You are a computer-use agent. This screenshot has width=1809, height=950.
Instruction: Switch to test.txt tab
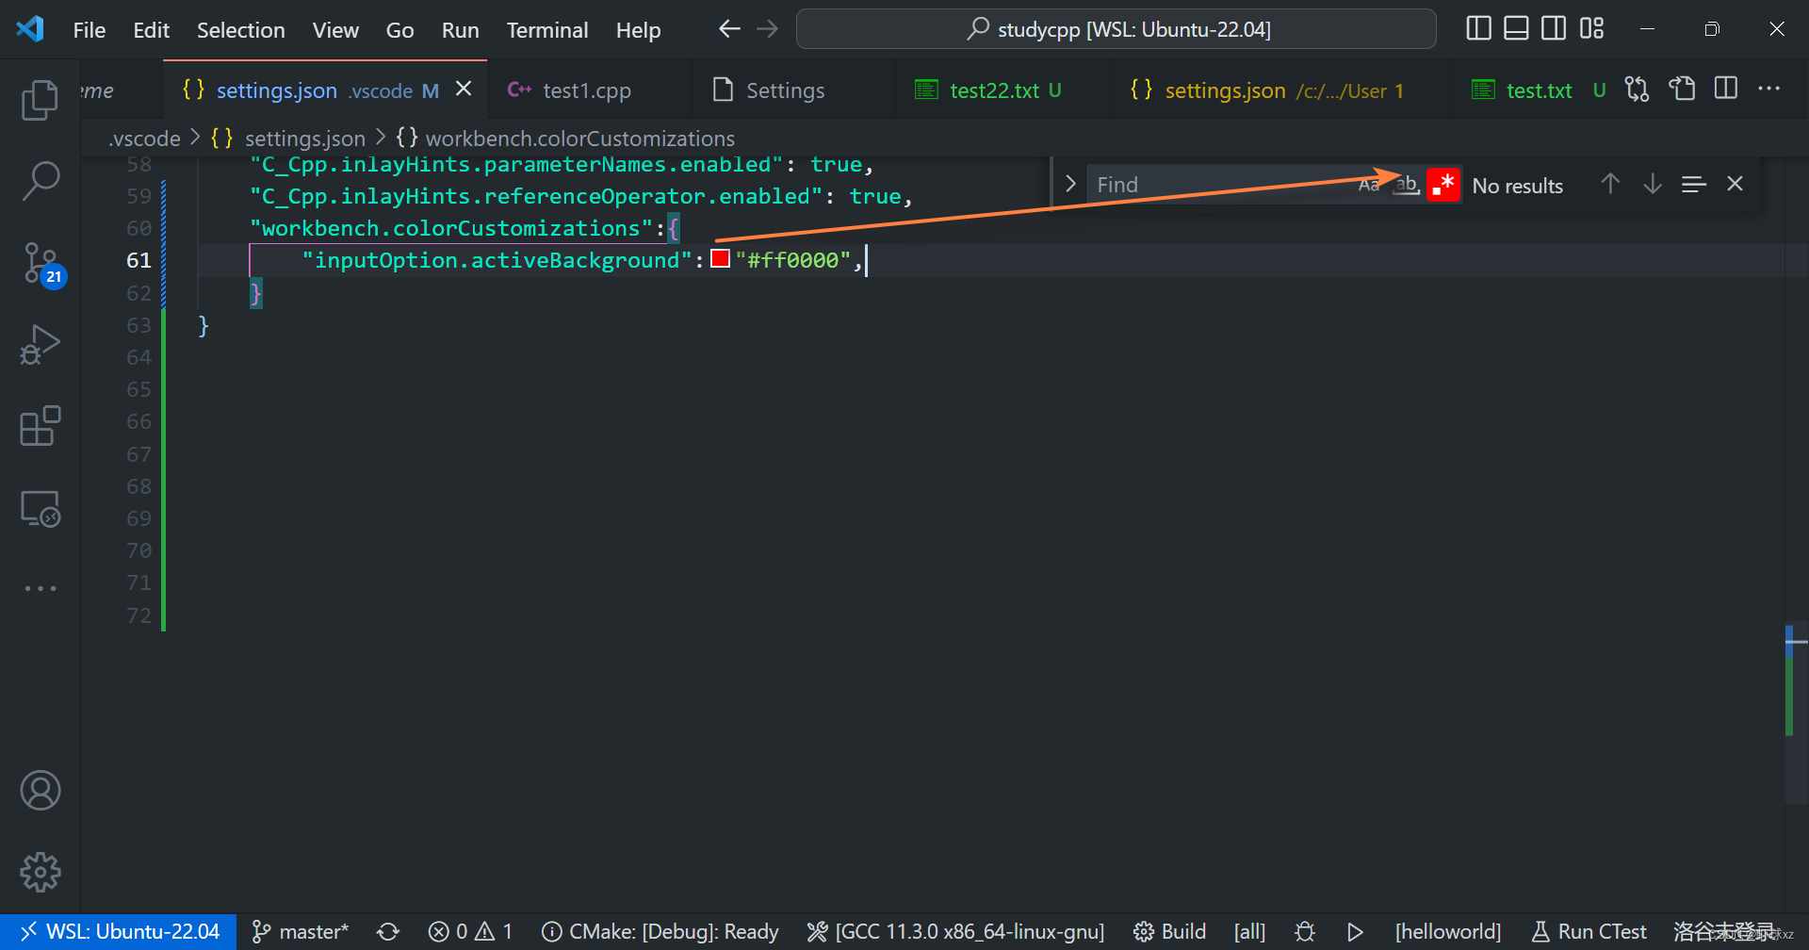[1539, 90]
